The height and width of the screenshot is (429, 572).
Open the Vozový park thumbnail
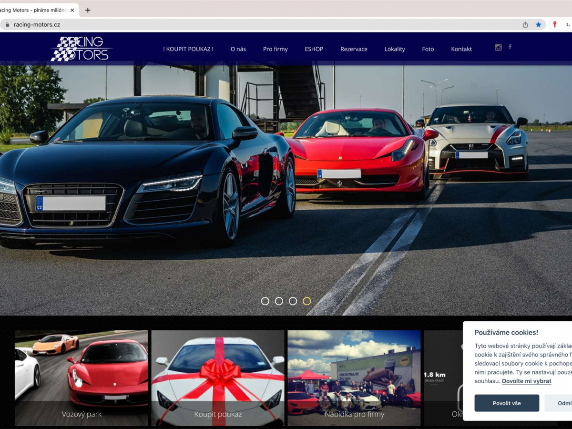[82, 378]
